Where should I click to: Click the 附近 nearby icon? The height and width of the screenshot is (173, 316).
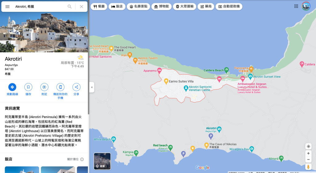coord(44,87)
